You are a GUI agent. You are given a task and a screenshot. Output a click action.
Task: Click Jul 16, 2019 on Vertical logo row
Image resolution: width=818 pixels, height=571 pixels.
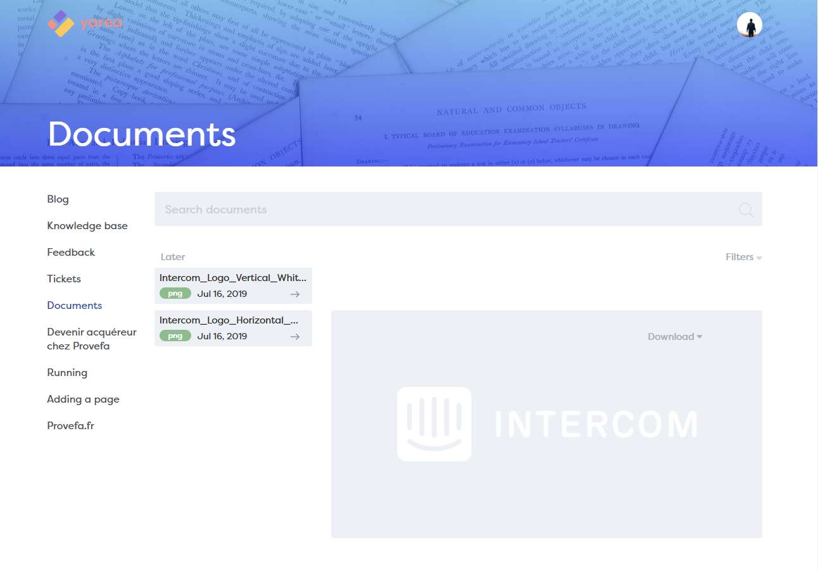pos(222,294)
